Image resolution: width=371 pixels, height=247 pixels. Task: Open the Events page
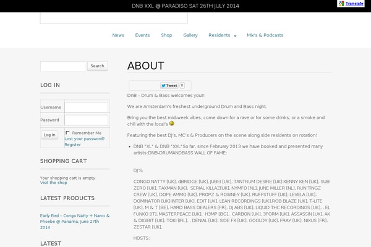pyautogui.click(x=142, y=35)
